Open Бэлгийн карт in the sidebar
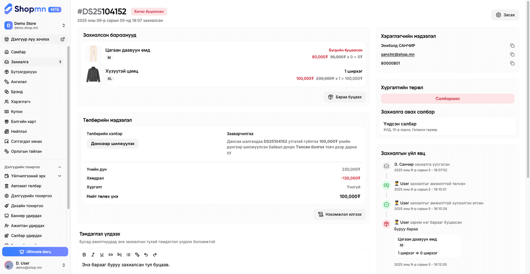This screenshot has height=274, width=530. [x=34, y=122]
